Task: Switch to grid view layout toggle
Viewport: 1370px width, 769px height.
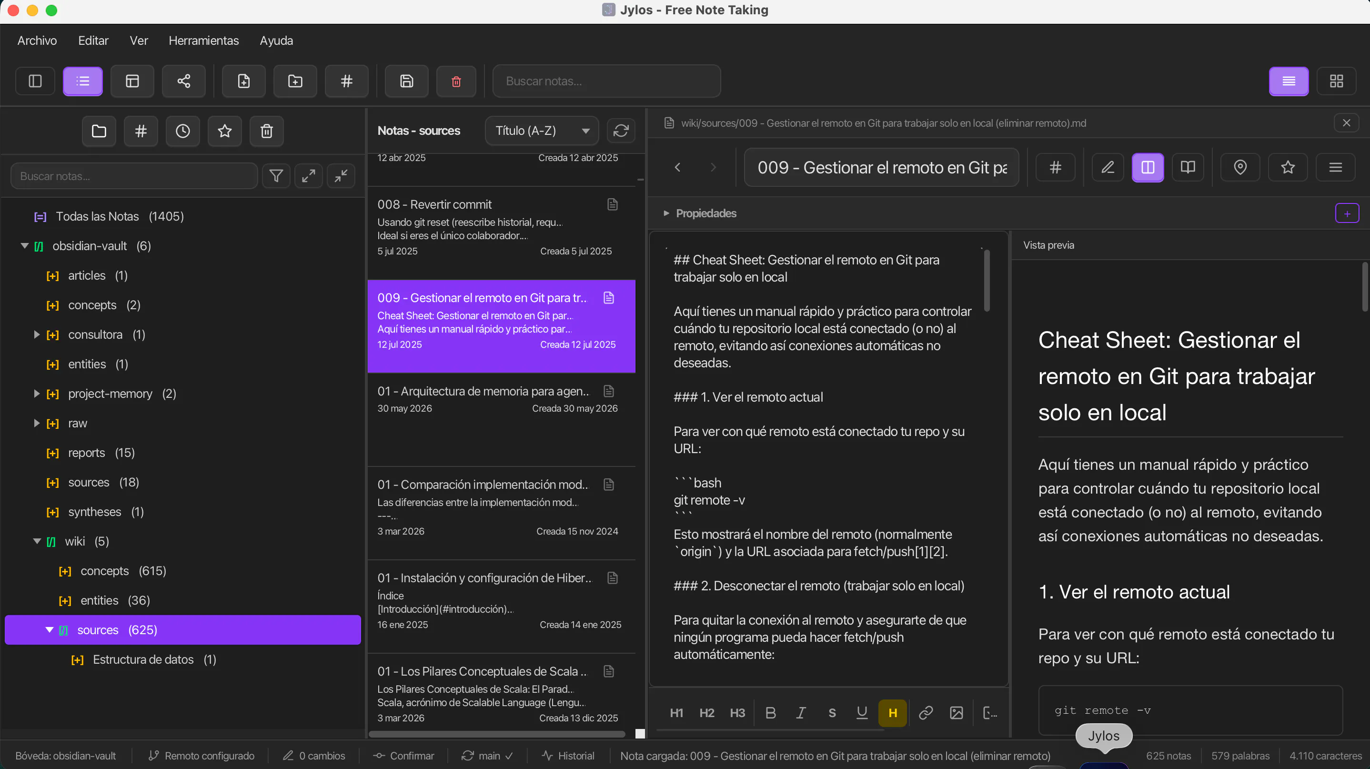Action: tap(1336, 81)
